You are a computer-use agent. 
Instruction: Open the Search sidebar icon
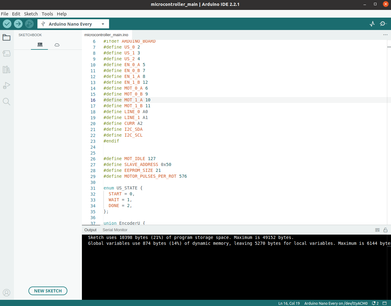point(6,101)
